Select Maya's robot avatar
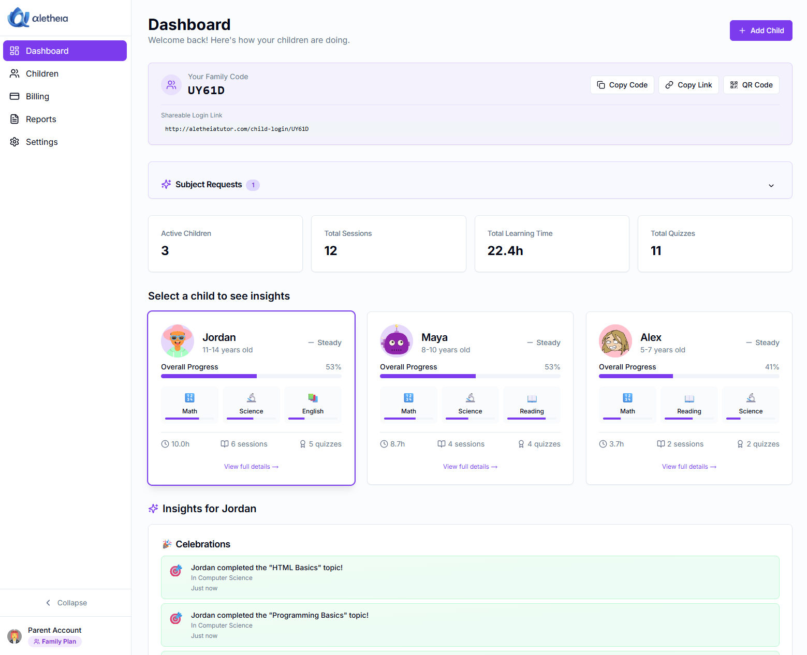The image size is (807, 655). click(396, 341)
